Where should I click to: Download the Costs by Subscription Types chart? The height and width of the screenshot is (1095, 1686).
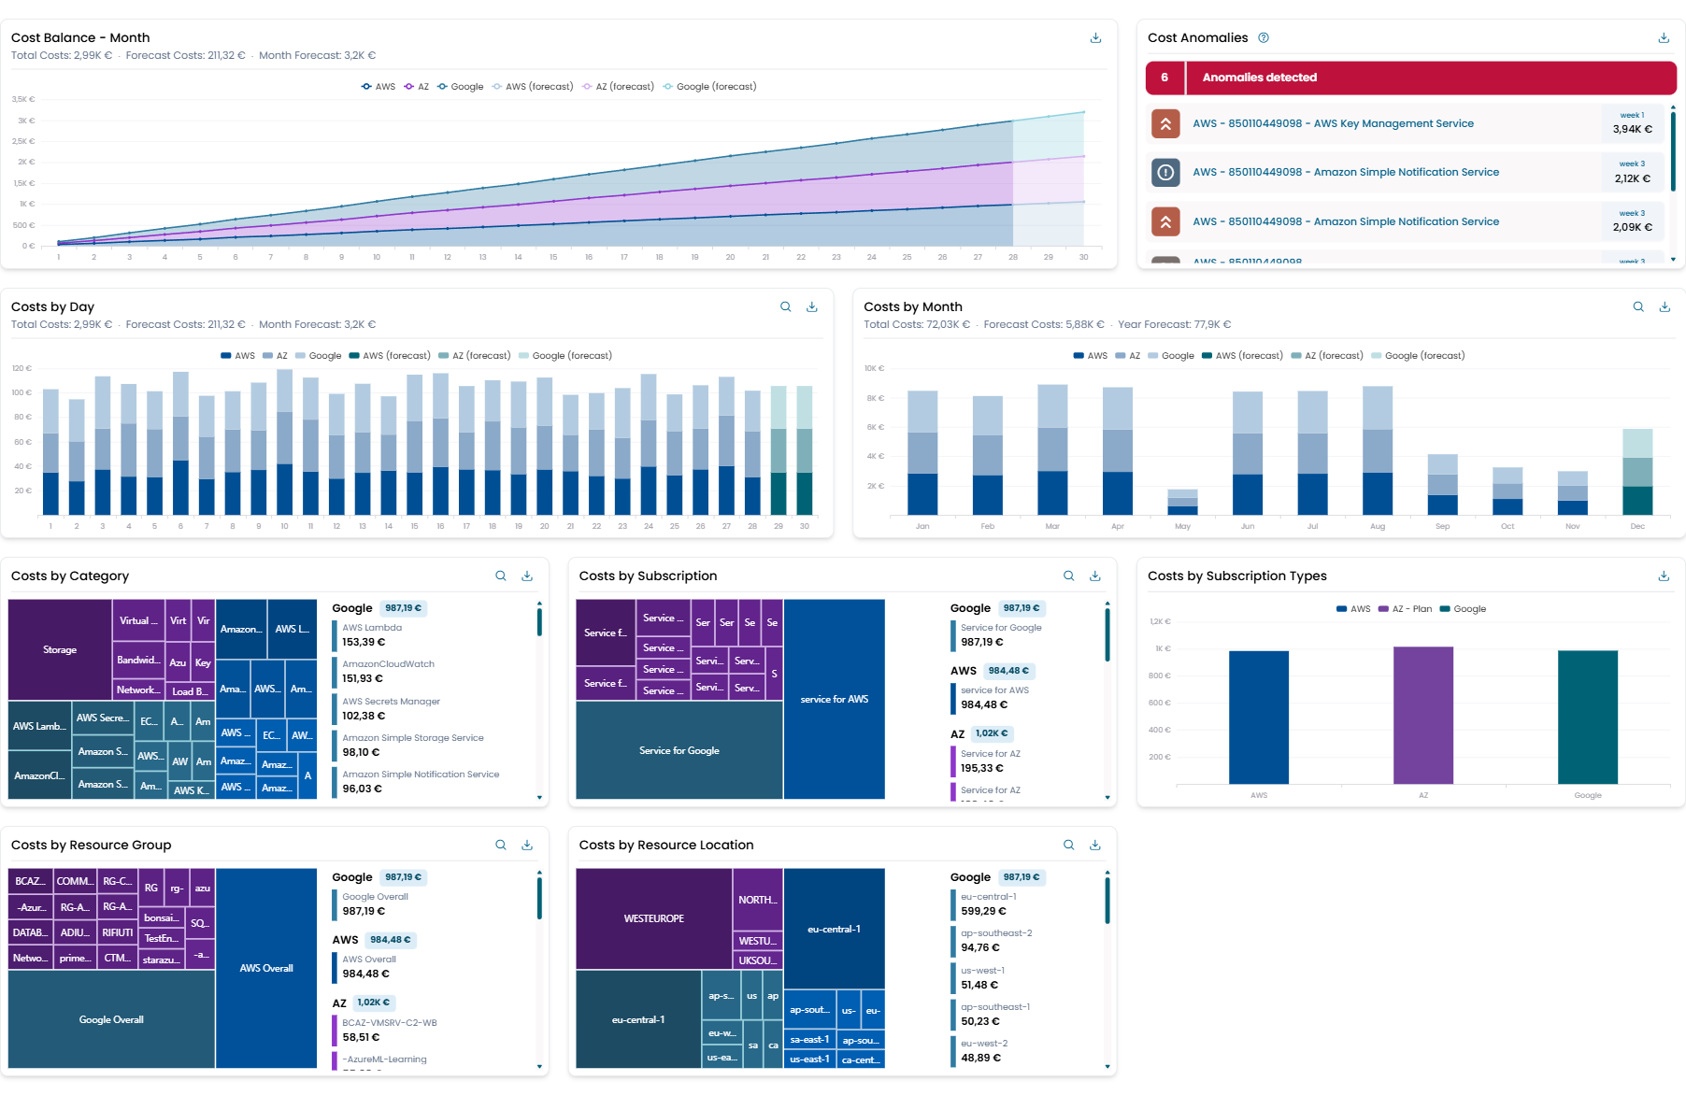[1664, 576]
